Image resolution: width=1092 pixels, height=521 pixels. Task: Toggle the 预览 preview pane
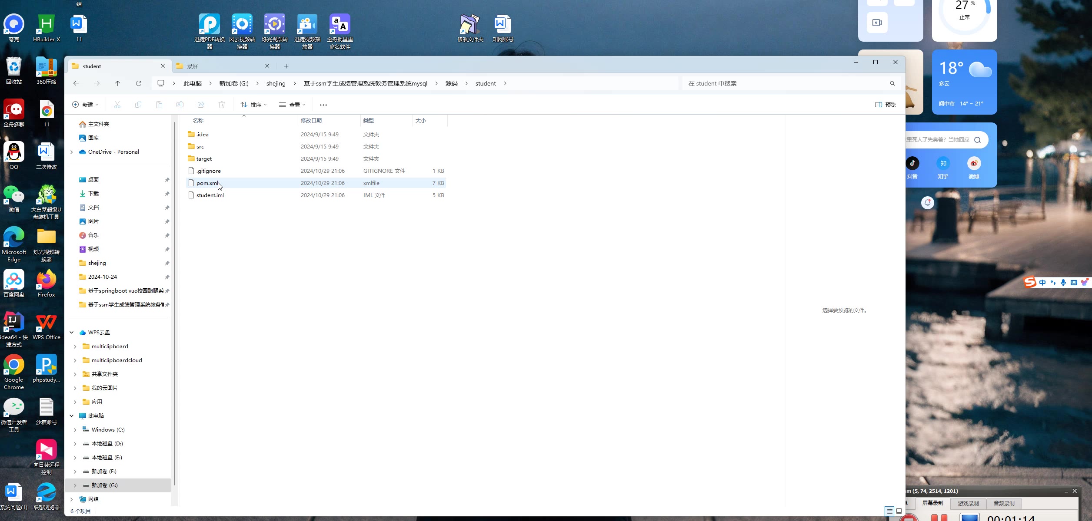pos(886,105)
